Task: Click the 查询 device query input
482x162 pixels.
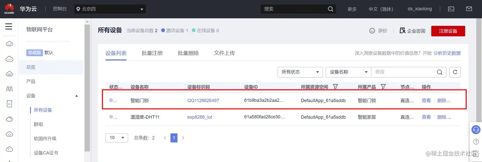Action: [x=403, y=72]
